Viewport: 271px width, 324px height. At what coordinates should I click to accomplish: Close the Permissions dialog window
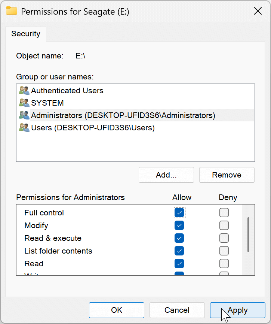click(258, 11)
